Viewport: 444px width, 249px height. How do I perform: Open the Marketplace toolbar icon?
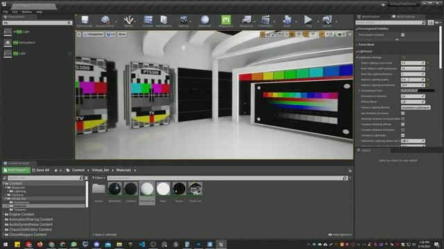[164, 21]
